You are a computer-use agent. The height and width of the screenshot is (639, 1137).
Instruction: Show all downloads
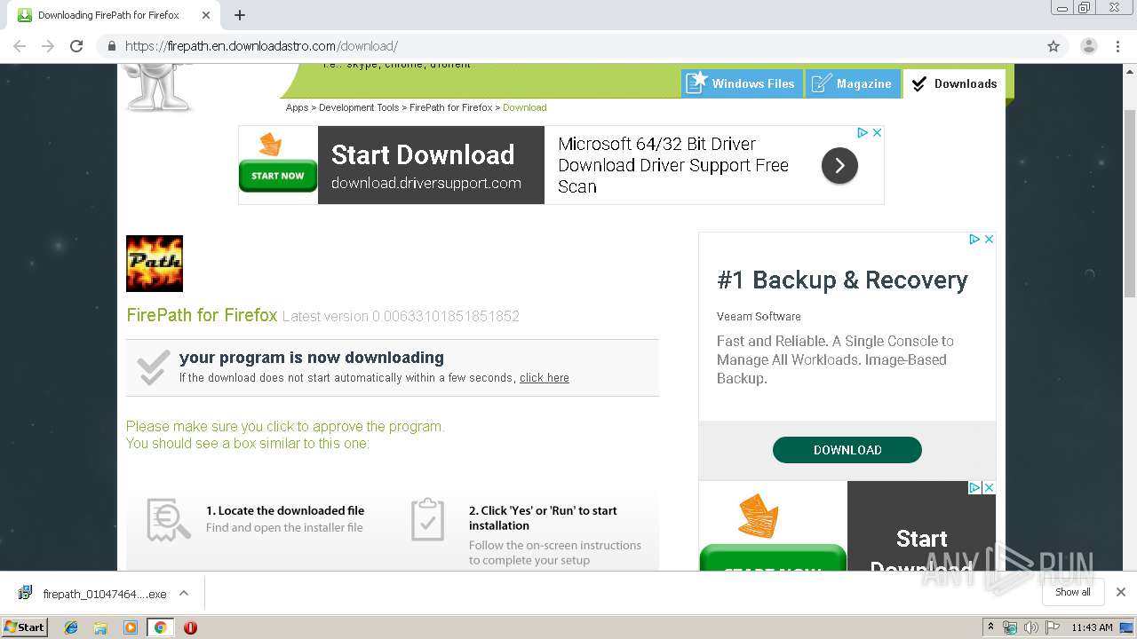pyautogui.click(x=1072, y=592)
